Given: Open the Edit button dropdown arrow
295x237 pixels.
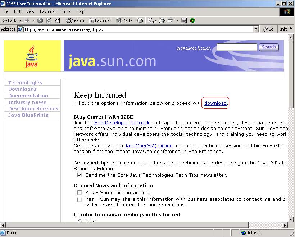Looking at the screenshot, I should [177, 20].
